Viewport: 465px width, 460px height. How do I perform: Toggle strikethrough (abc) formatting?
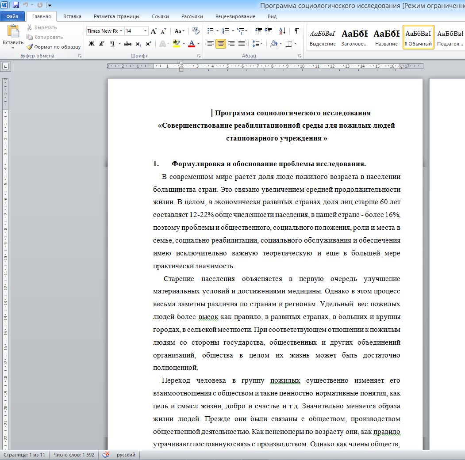tap(128, 44)
